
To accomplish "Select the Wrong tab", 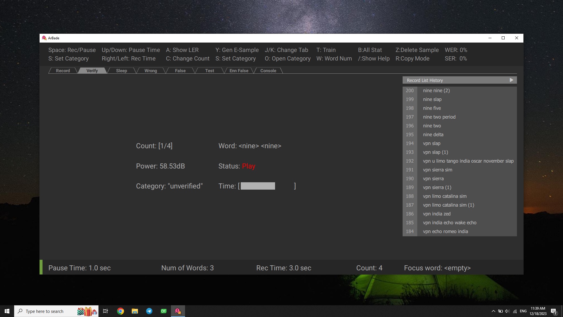I will tap(150, 71).
